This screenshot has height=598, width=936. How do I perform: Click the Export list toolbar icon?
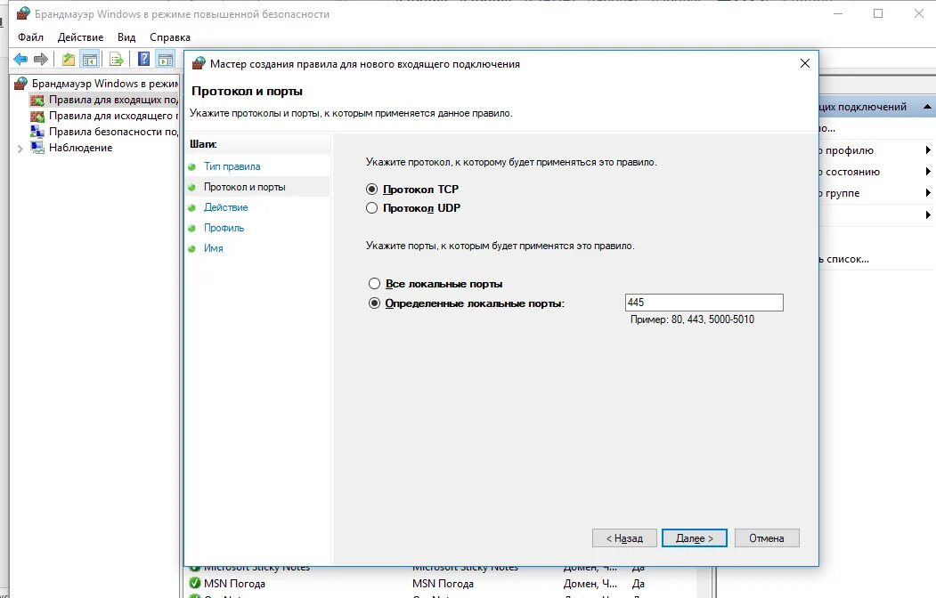(115, 59)
